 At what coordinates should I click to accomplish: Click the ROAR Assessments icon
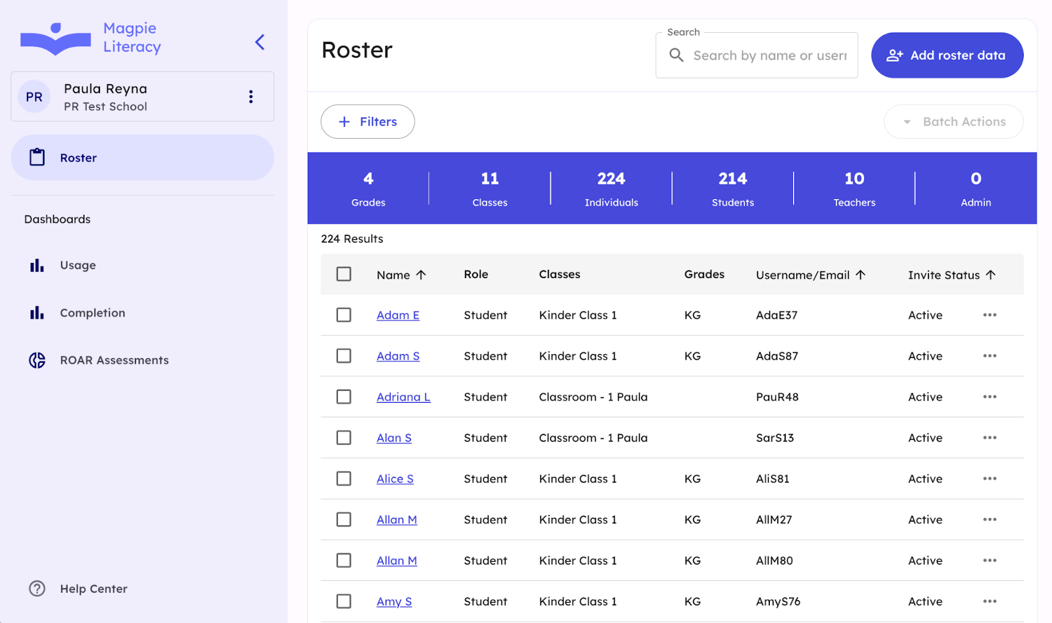[37, 360]
